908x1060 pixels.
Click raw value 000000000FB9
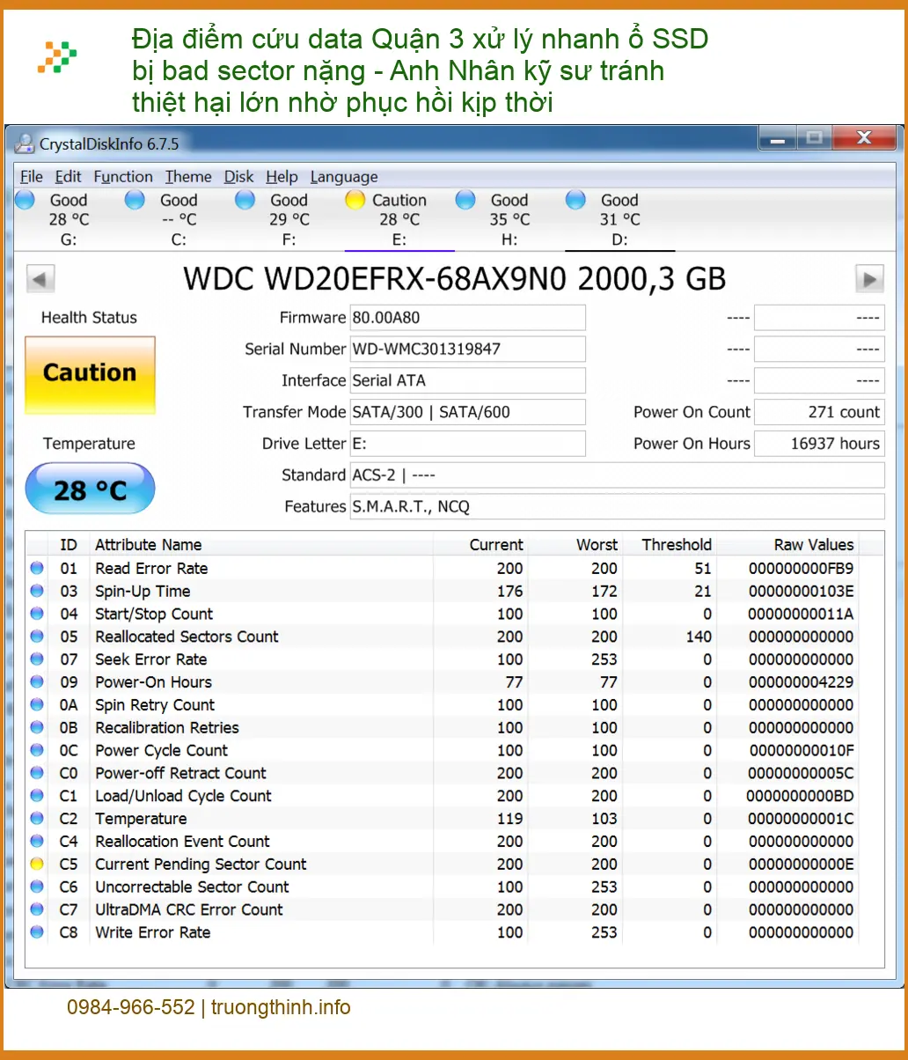point(801,568)
